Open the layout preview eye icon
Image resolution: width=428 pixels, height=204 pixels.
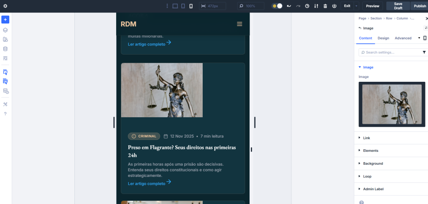pos(6,91)
